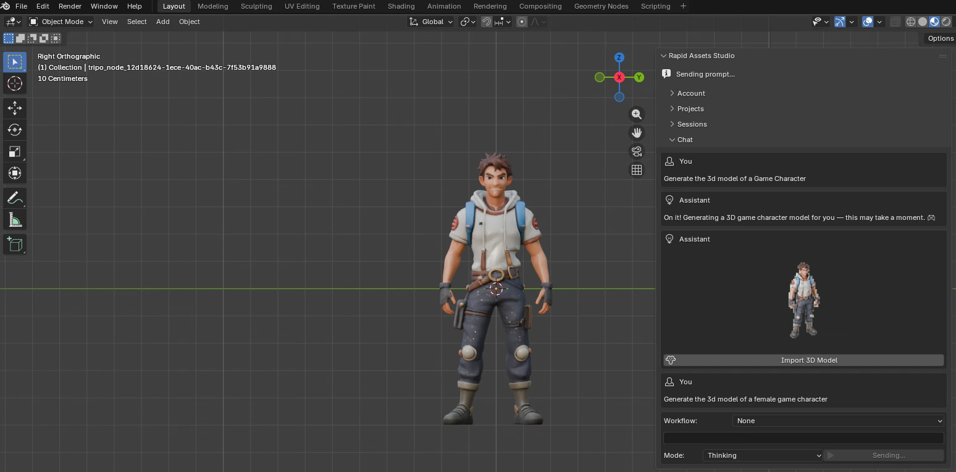
Task: Toggle X-ray mode
Action: [895, 22]
